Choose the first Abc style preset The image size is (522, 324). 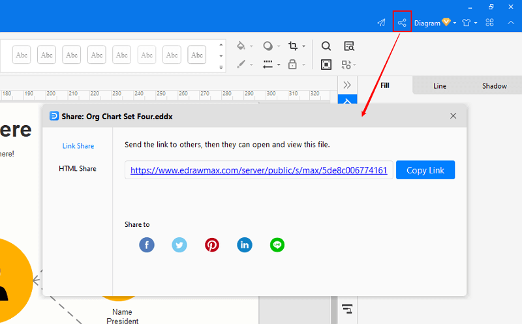[22, 55]
